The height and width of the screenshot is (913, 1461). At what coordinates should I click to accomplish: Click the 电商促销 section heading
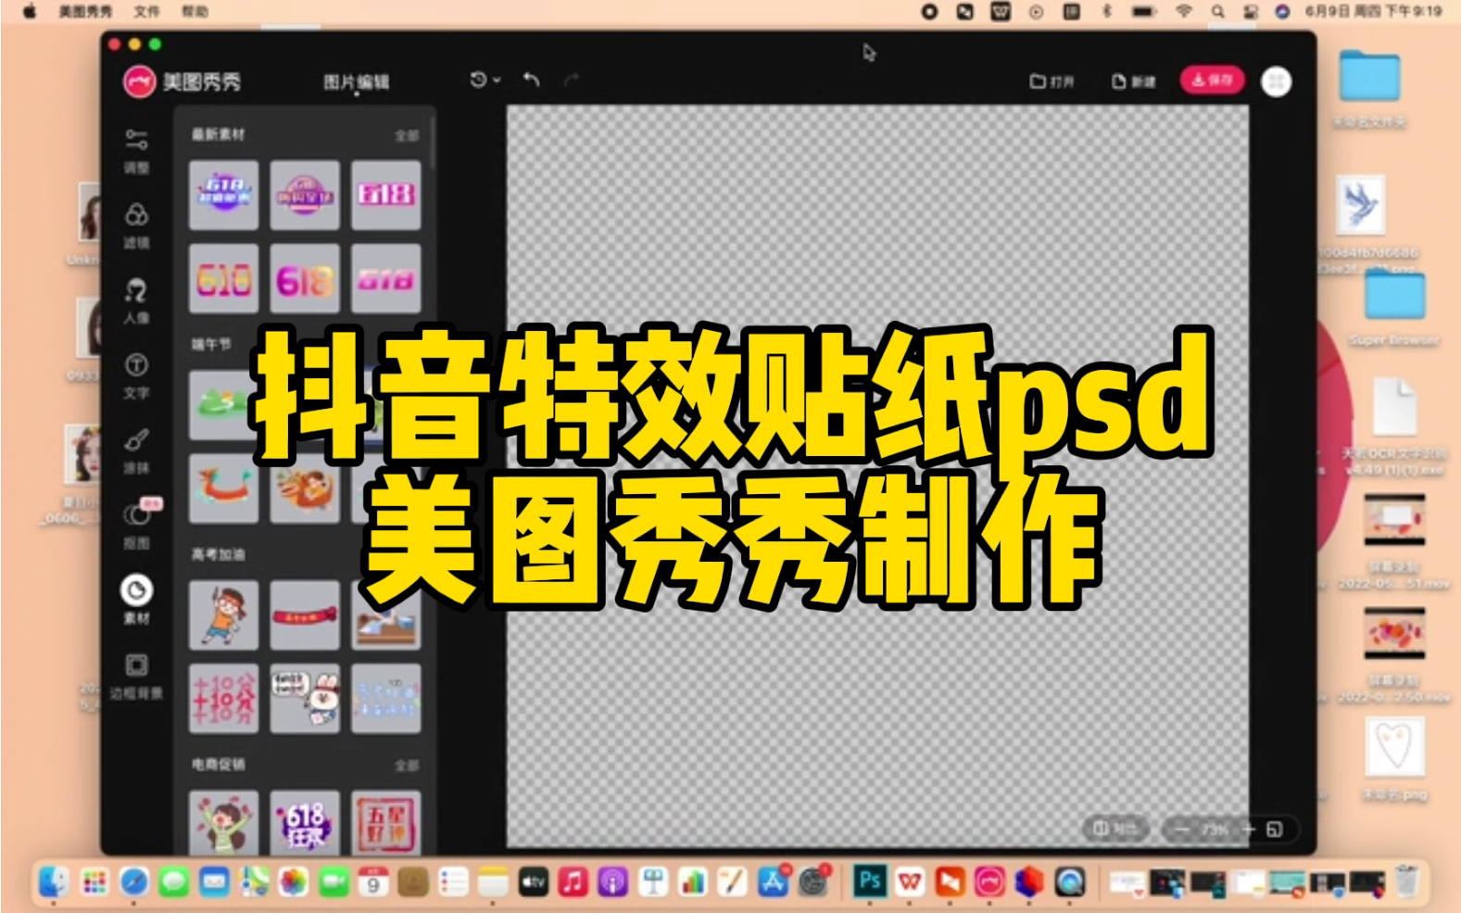coord(219,764)
